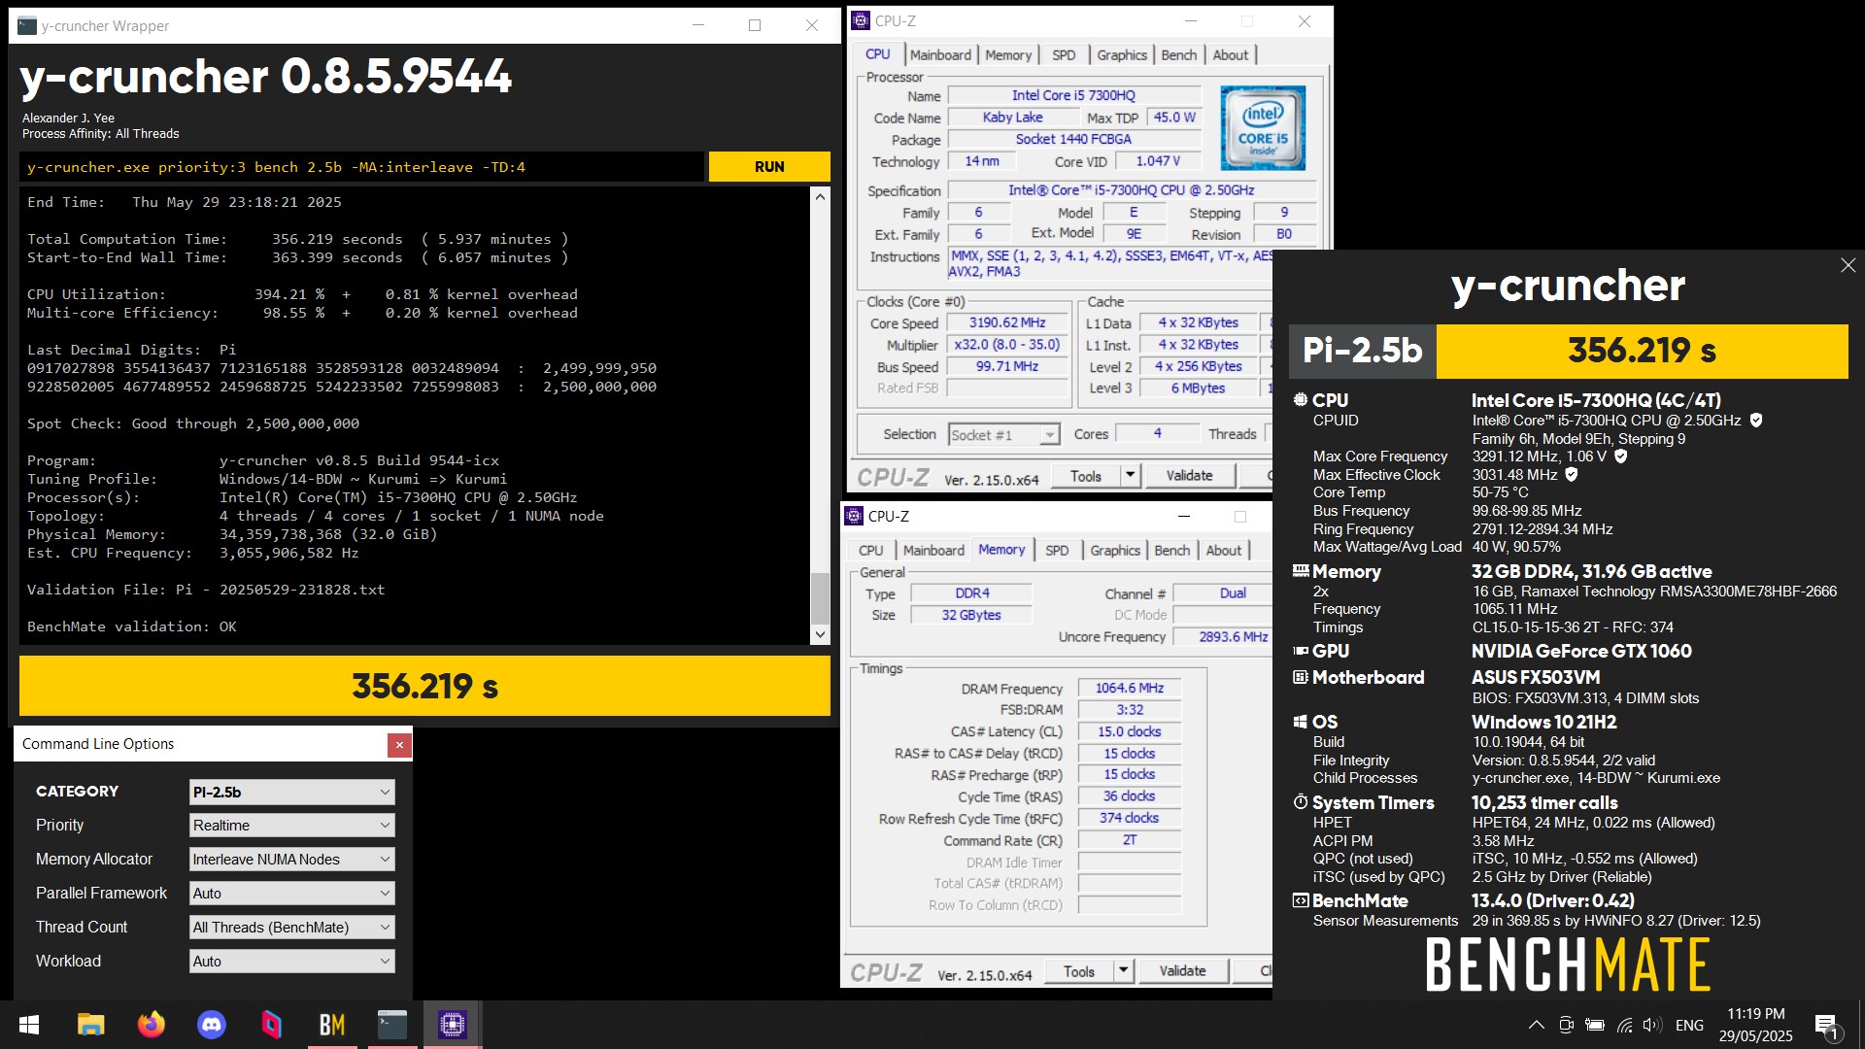Select Bench tab in top CPU-Z

(1179, 55)
